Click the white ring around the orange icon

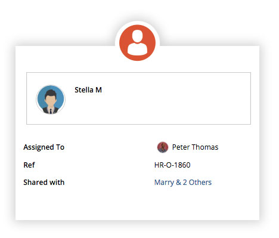137,23
